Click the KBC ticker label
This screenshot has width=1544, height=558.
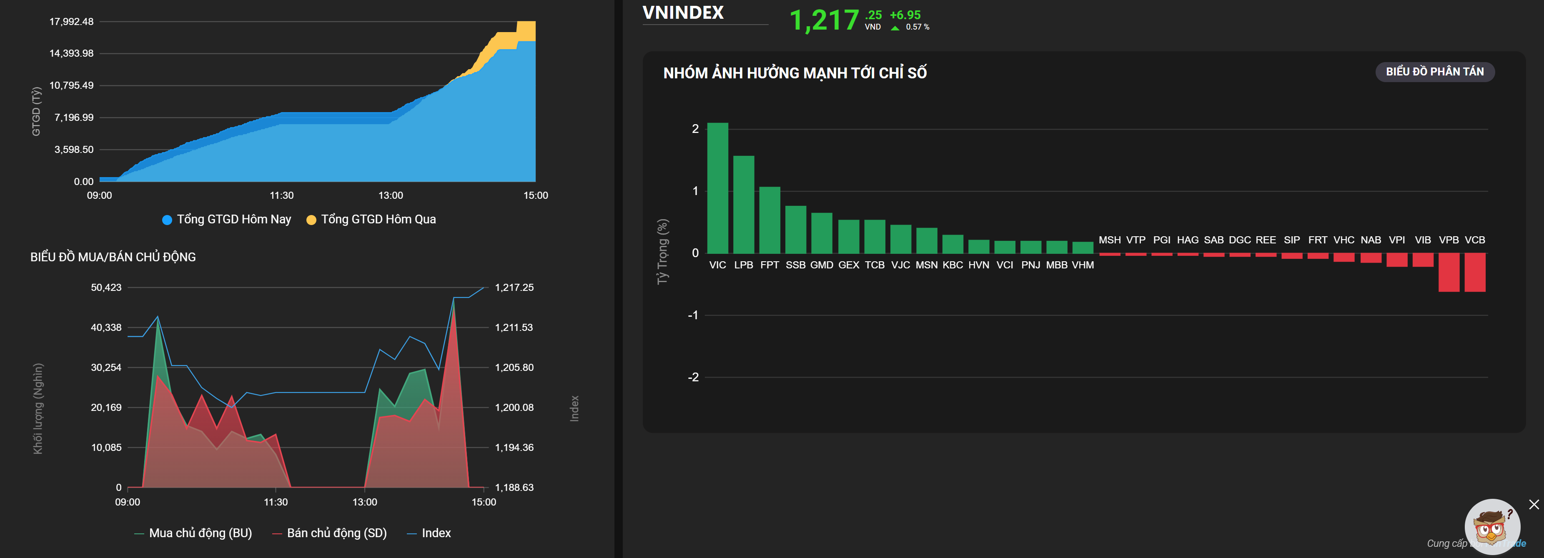(952, 265)
